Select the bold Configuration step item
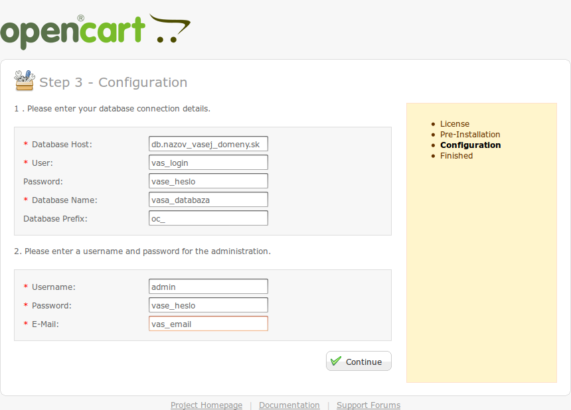The height and width of the screenshot is (410, 571). [x=471, y=145]
